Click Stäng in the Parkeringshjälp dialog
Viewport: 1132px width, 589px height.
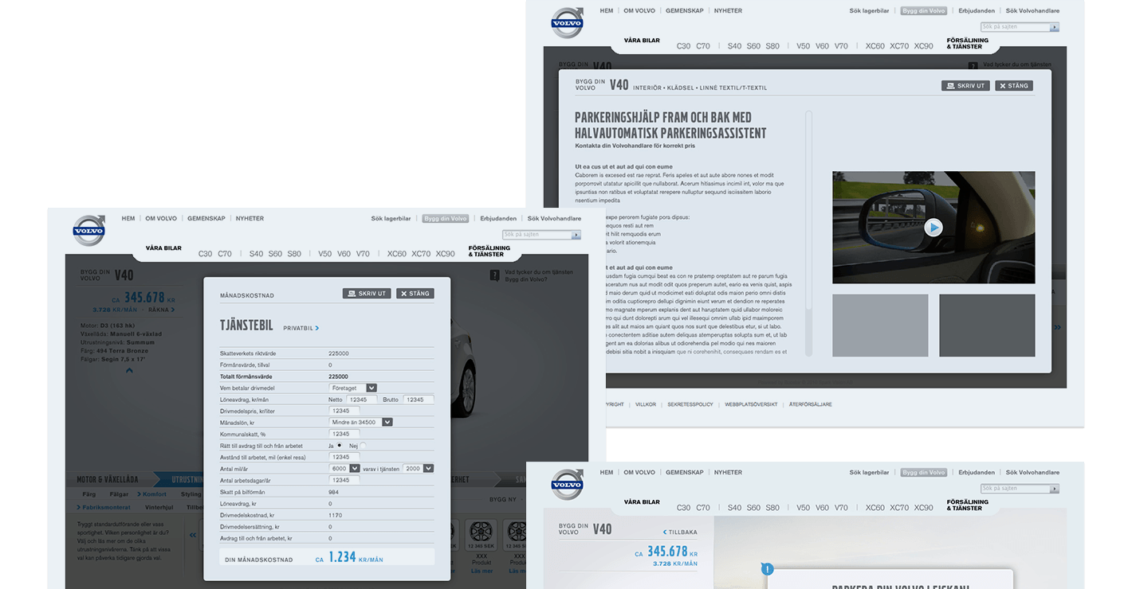click(x=1014, y=85)
